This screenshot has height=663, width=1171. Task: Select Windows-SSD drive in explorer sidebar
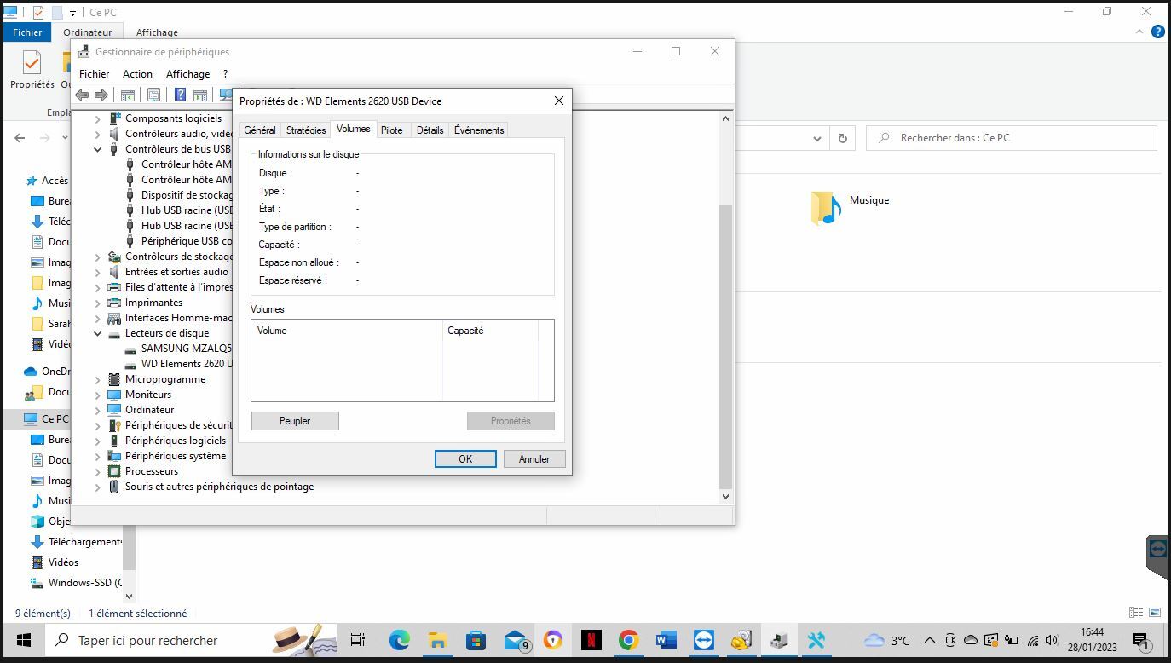click(x=77, y=583)
